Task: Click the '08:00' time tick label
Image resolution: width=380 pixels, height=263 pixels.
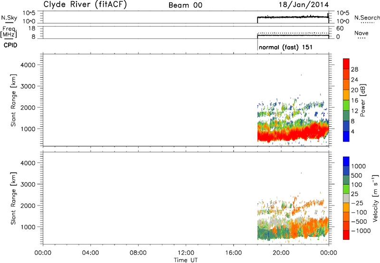Action: pos(138,253)
